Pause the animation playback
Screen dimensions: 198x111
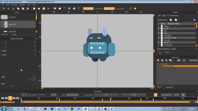click(x=10, y=98)
